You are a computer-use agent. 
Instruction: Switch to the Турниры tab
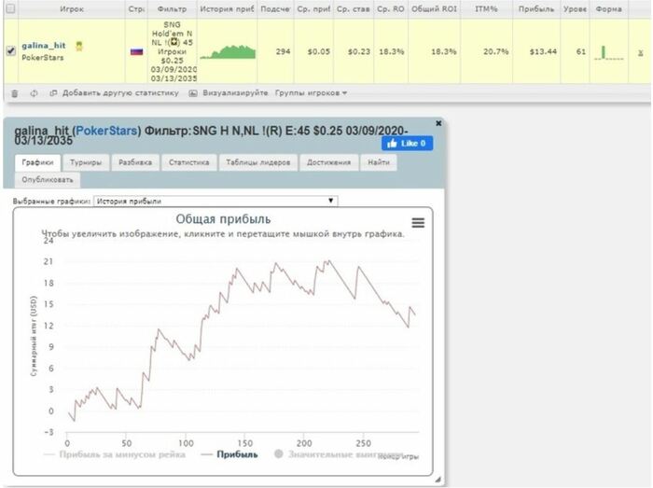86,162
